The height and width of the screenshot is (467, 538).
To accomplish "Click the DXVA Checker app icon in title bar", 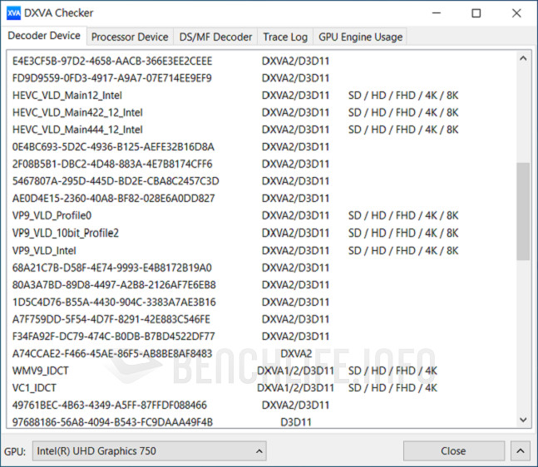I will coord(13,12).
